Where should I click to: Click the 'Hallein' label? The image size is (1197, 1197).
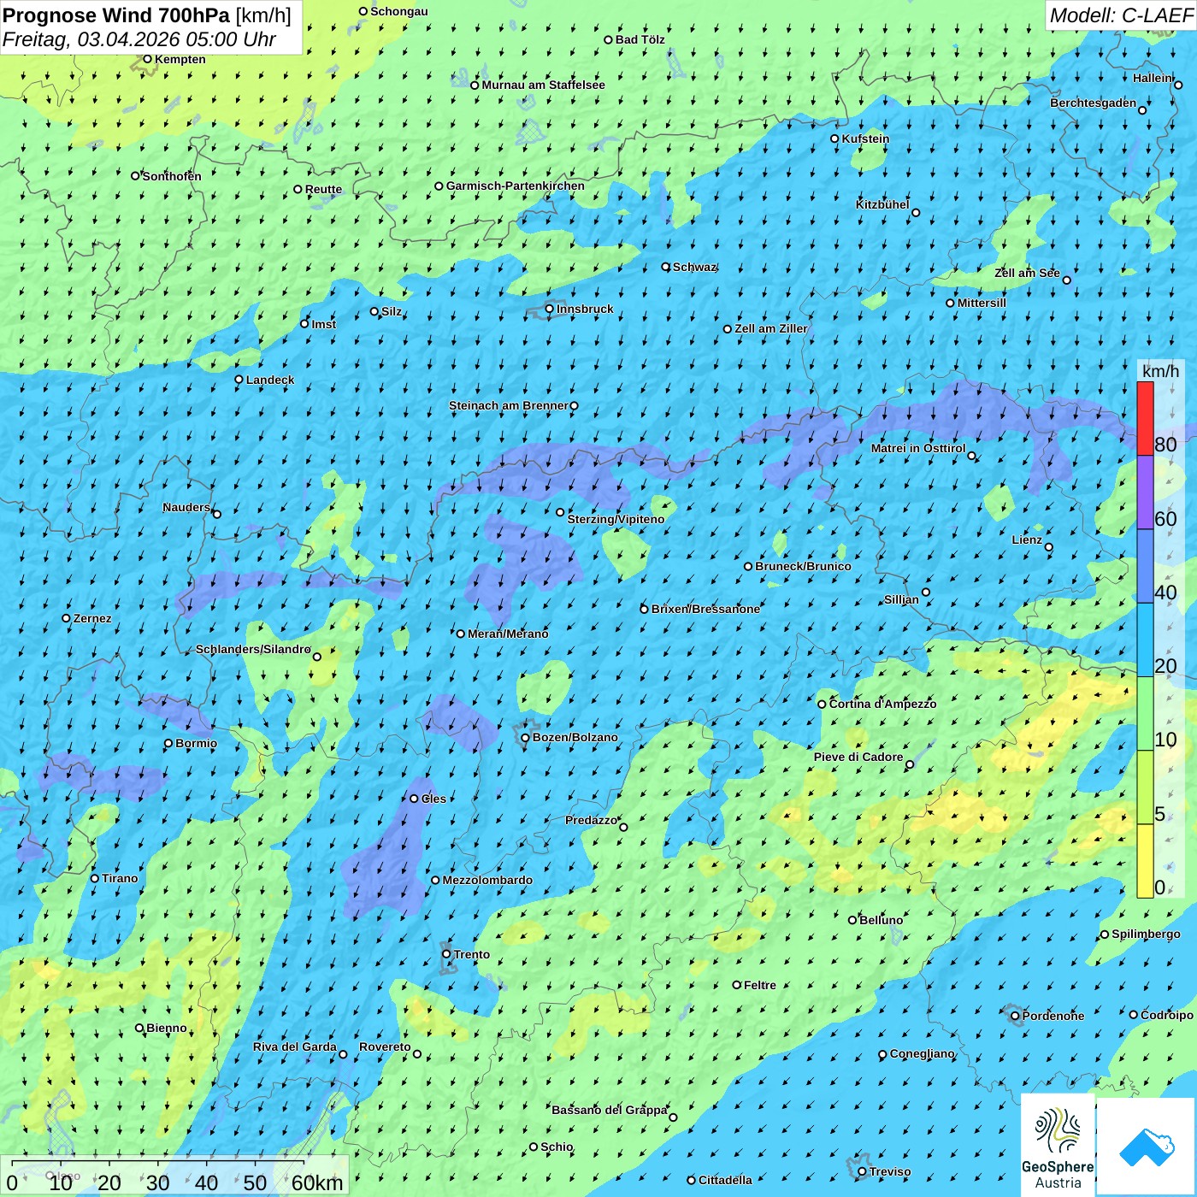1153,78
